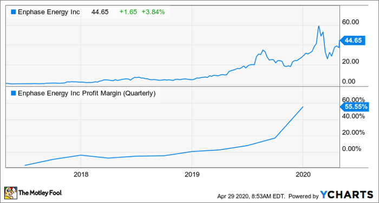This screenshot has width=379, height=203.
Task: Click the '2019' x-axis label
Action: click(192, 175)
